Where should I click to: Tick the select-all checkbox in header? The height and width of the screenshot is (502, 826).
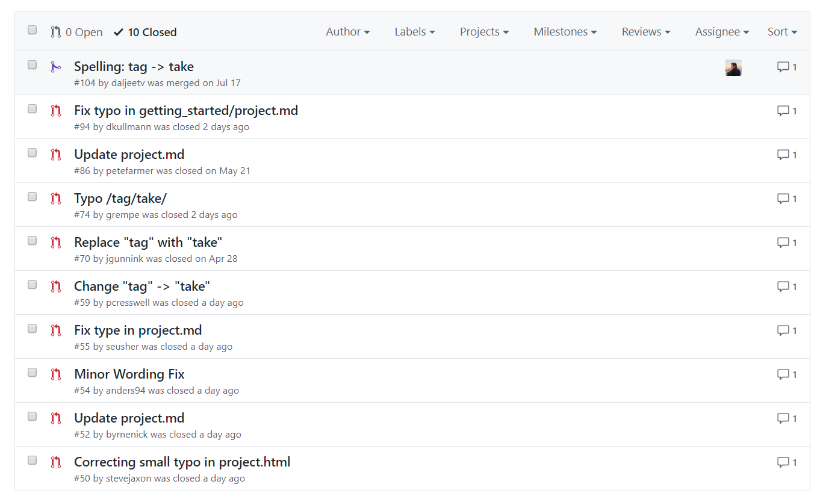click(33, 30)
